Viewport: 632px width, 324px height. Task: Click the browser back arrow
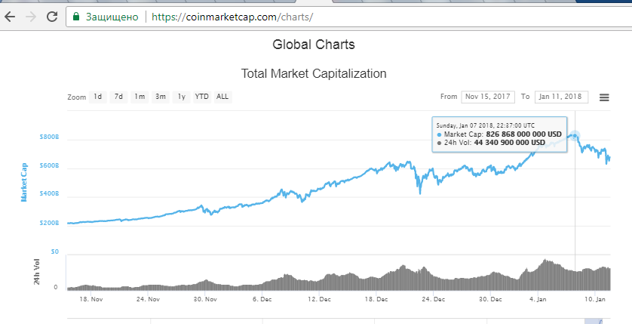tap(9, 16)
